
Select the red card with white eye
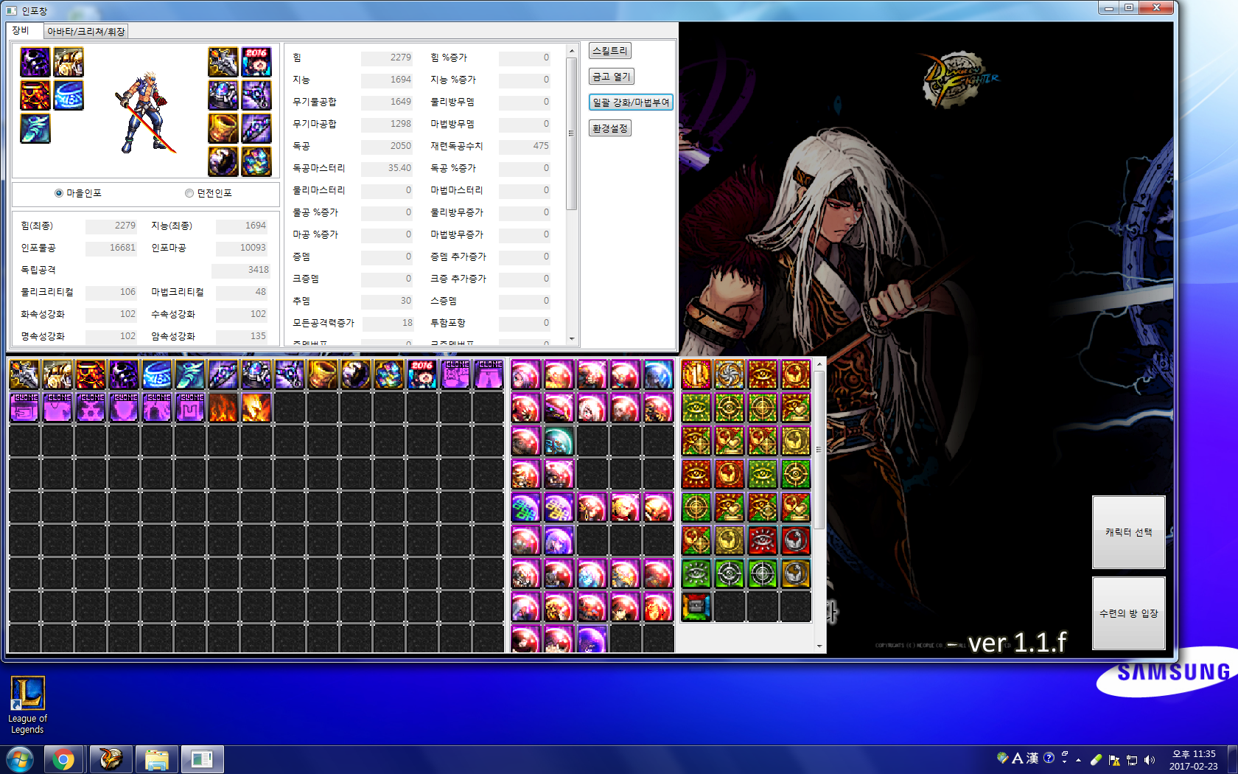(x=763, y=540)
